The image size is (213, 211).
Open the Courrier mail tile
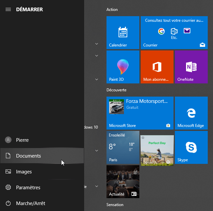tap(174, 33)
